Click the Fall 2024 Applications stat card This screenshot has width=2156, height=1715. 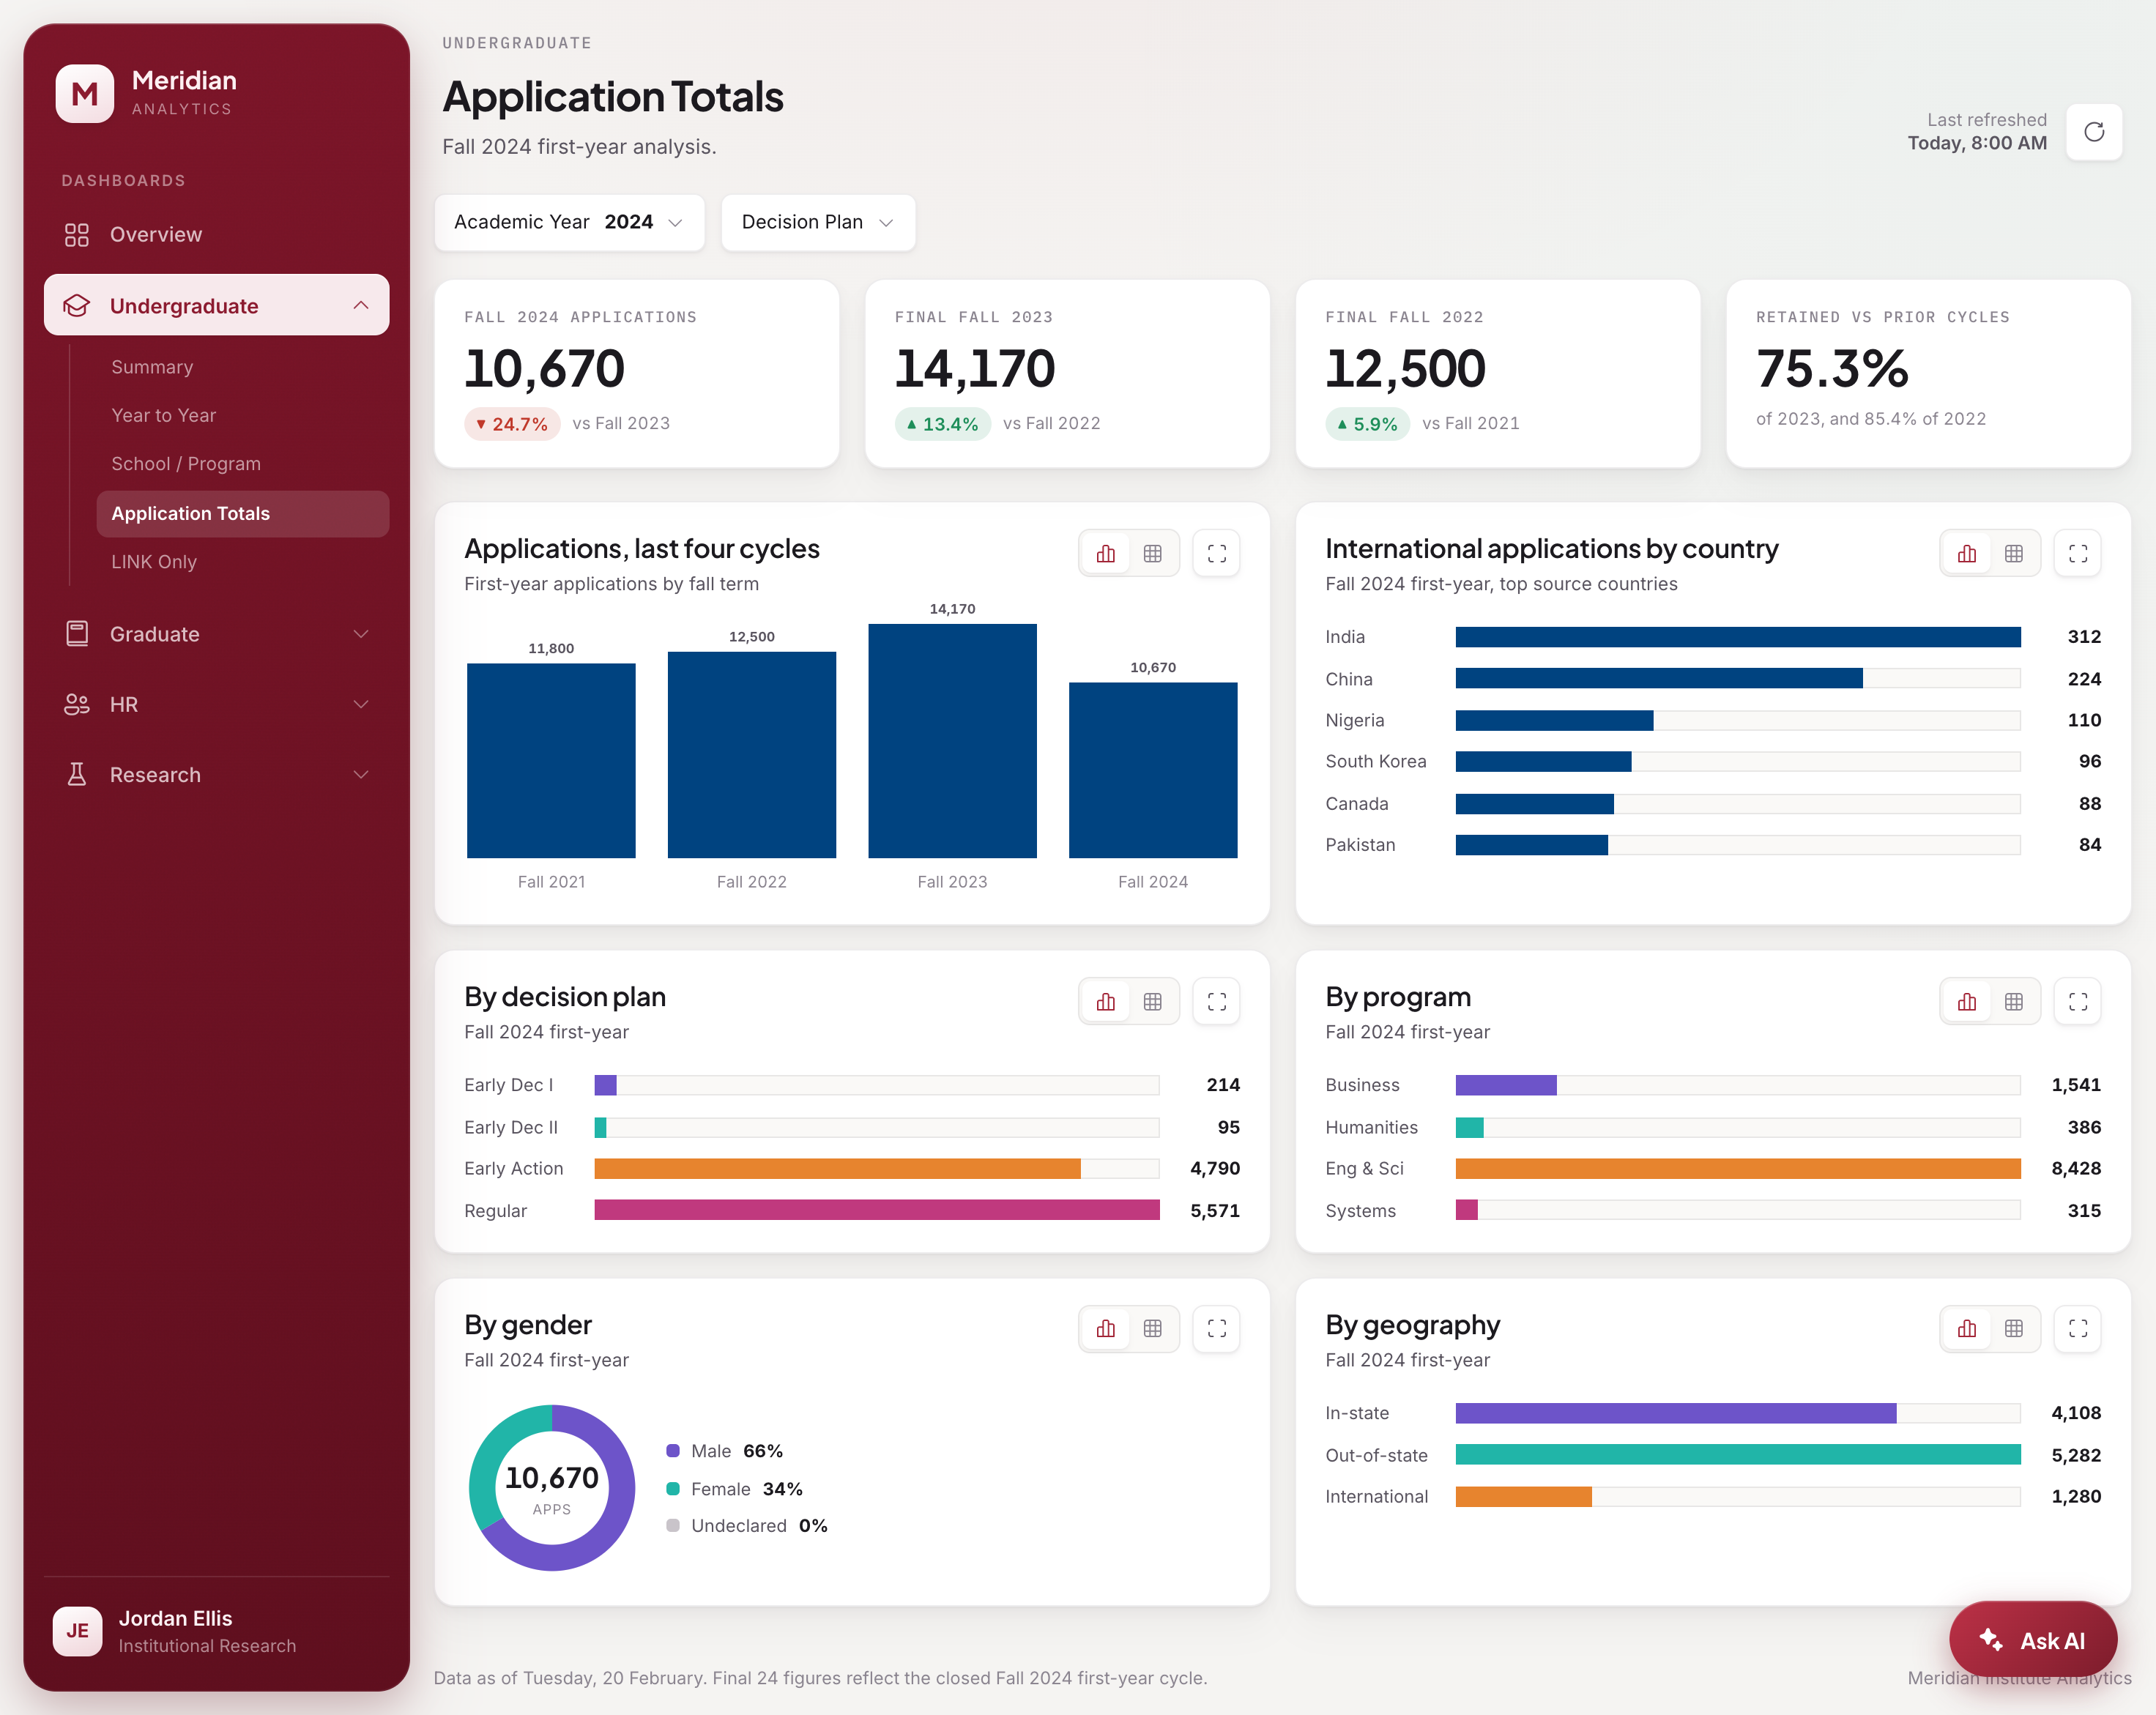pyautogui.click(x=637, y=374)
